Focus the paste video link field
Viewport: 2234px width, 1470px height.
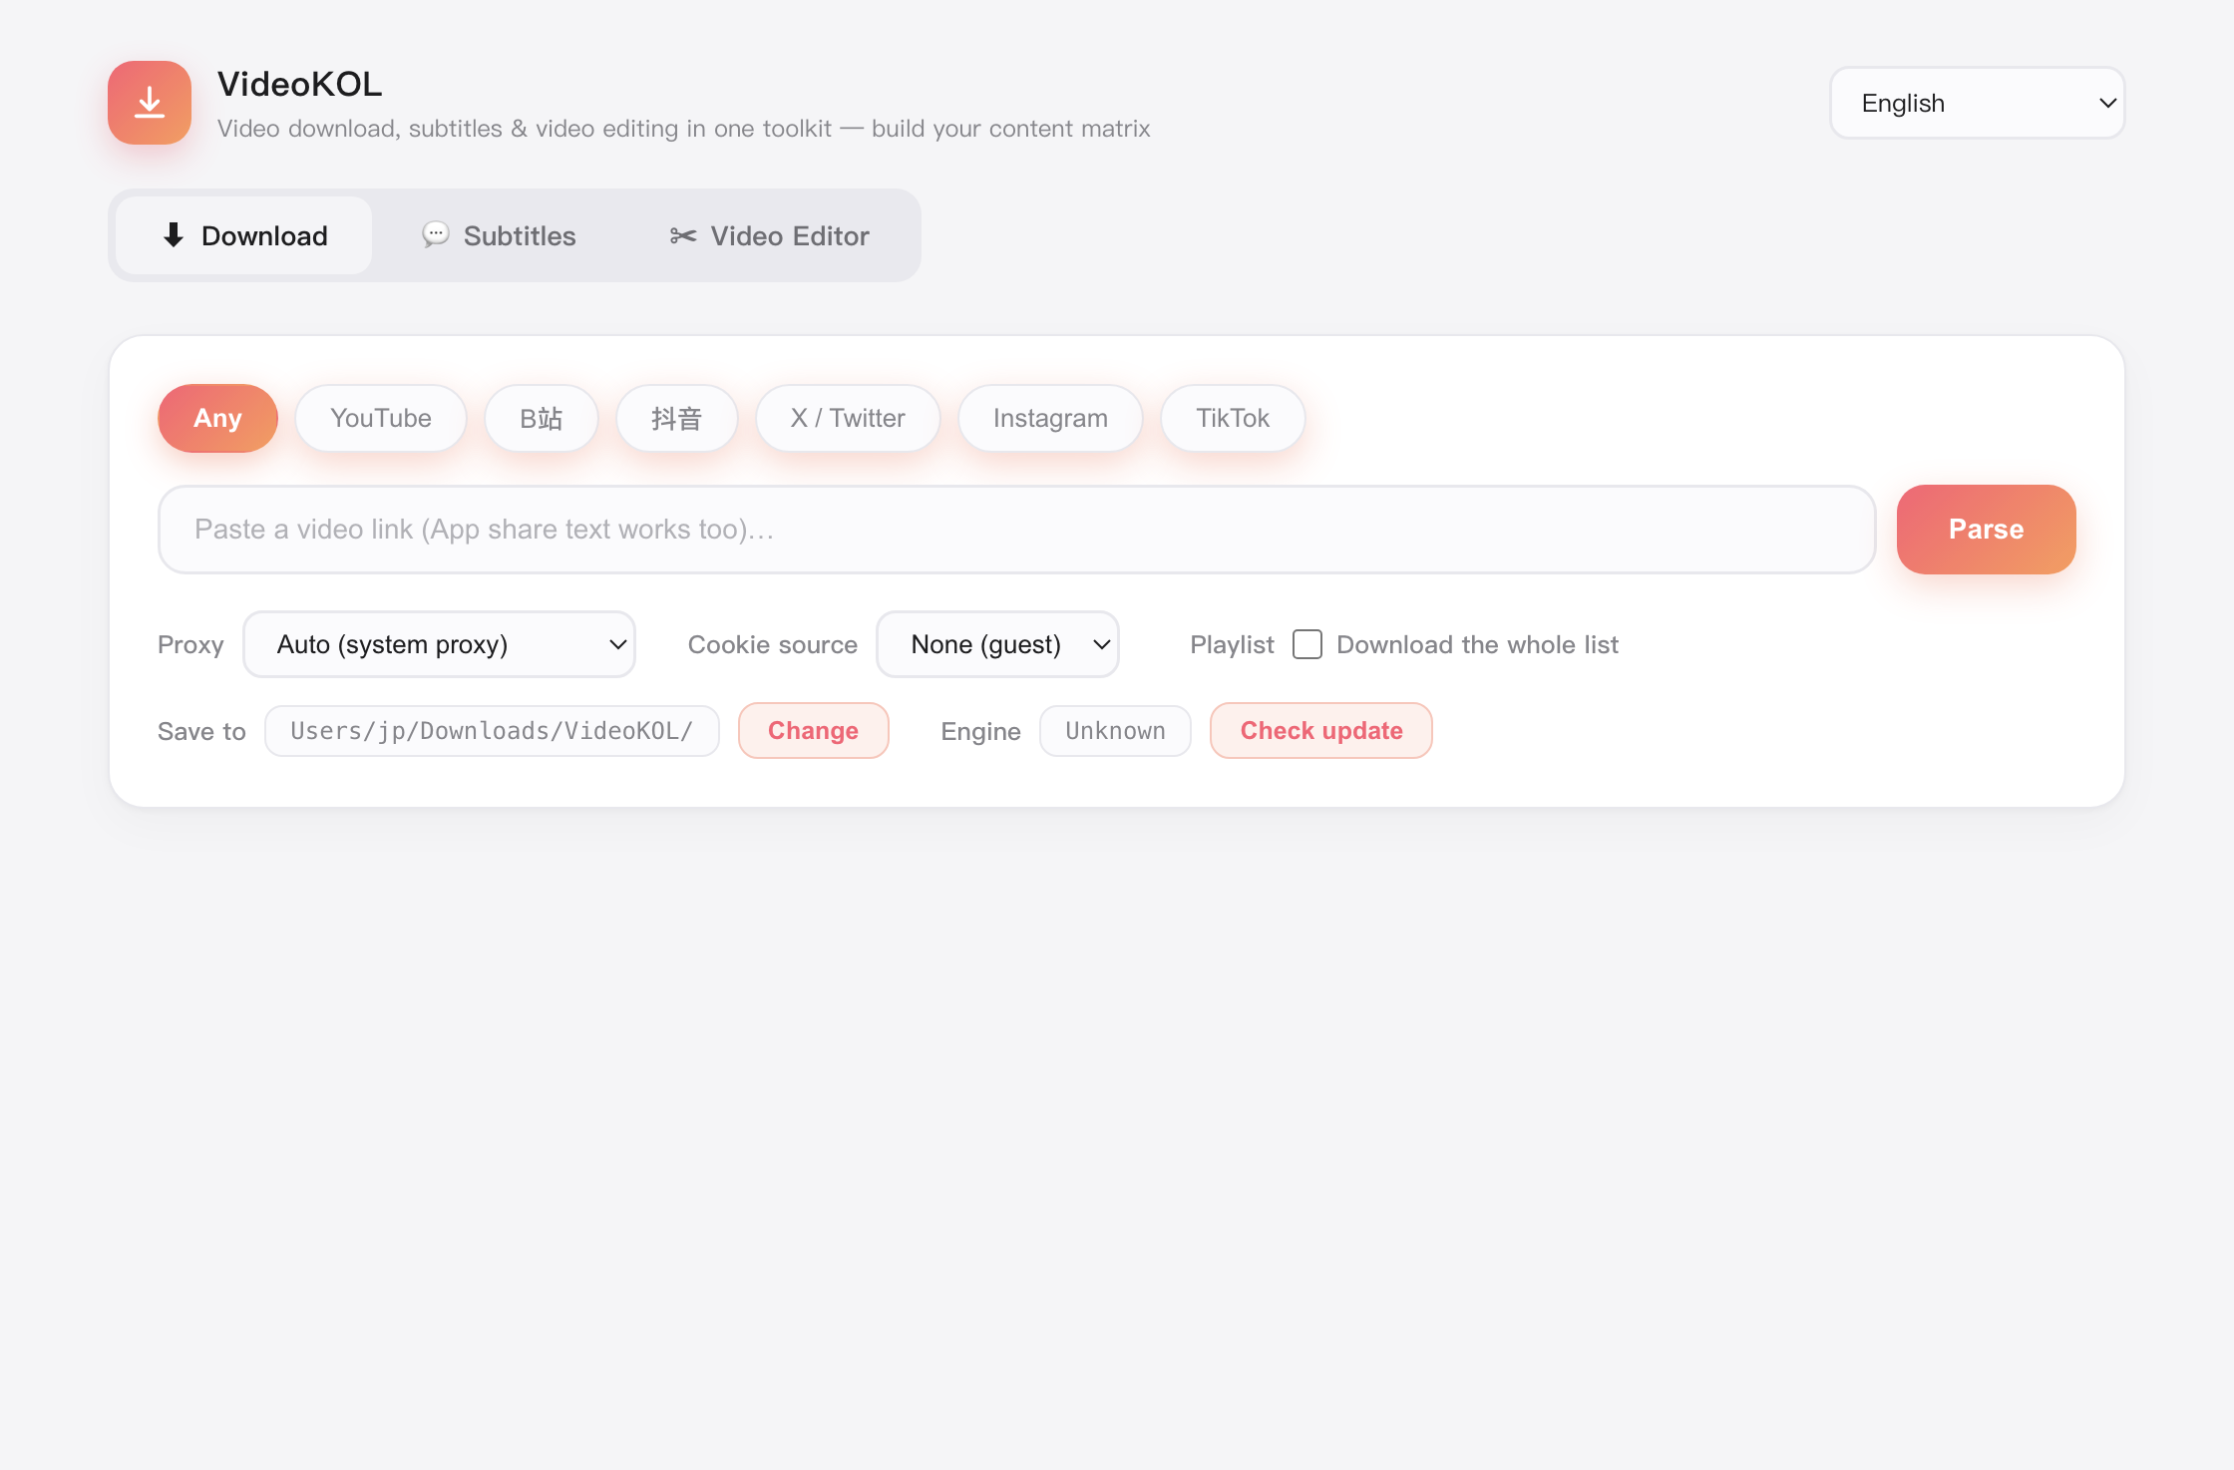tap(1016, 530)
